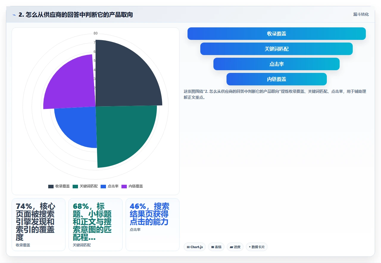Open the 74% 收录覆盖 data card
The height and width of the screenshot is (263, 381).
tap(38, 225)
